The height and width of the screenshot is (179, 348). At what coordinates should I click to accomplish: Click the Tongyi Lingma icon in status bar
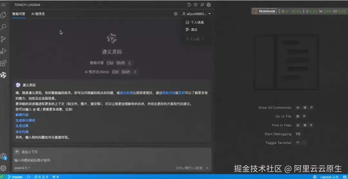(314, 177)
